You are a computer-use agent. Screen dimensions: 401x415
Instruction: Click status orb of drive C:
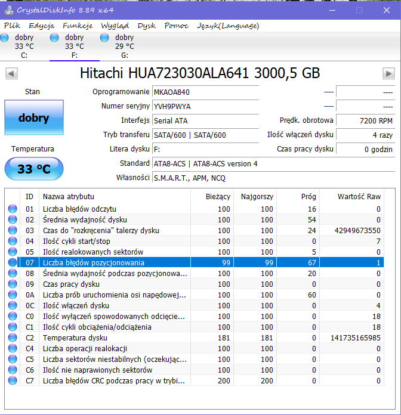coord(4,38)
